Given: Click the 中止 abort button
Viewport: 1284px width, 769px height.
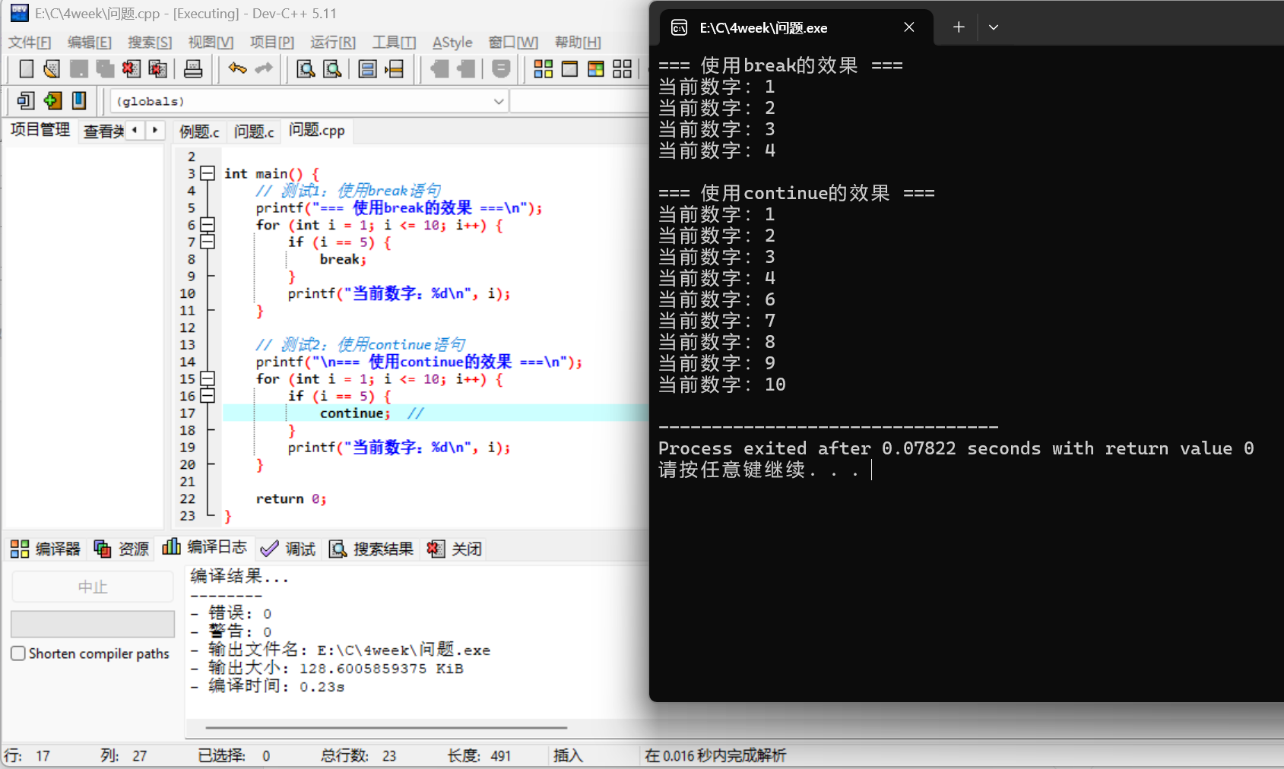Looking at the screenshot, I should click(93, 587).
